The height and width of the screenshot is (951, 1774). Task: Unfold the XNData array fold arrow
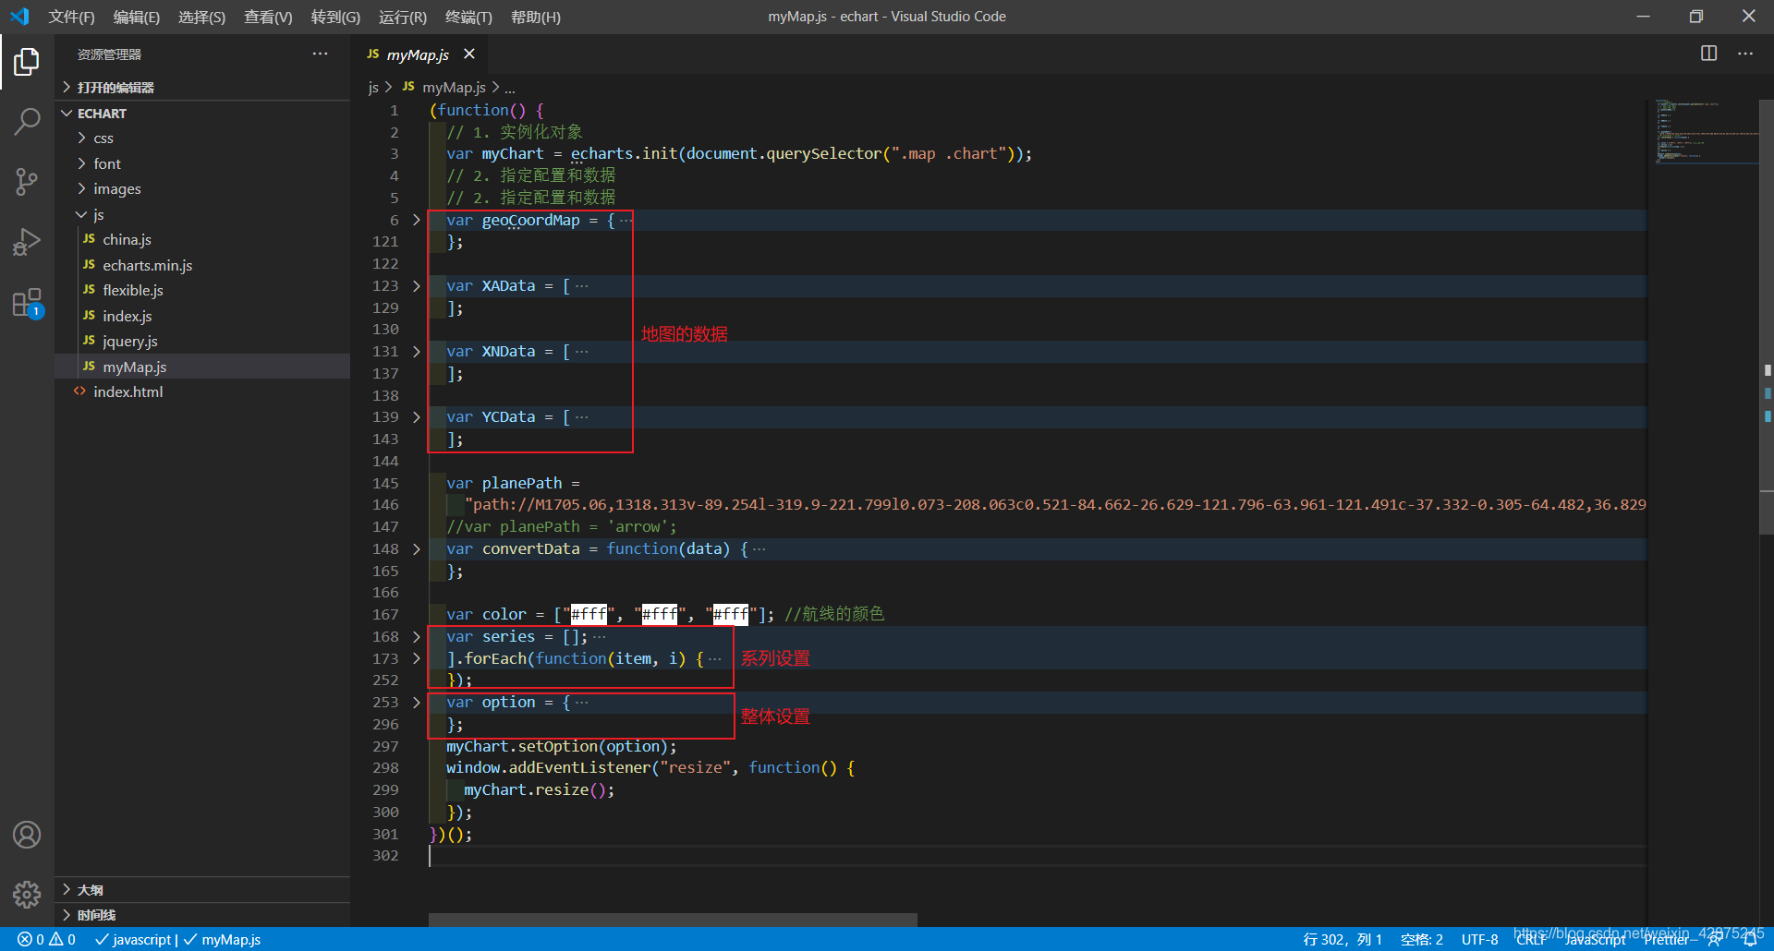[417, 352]
